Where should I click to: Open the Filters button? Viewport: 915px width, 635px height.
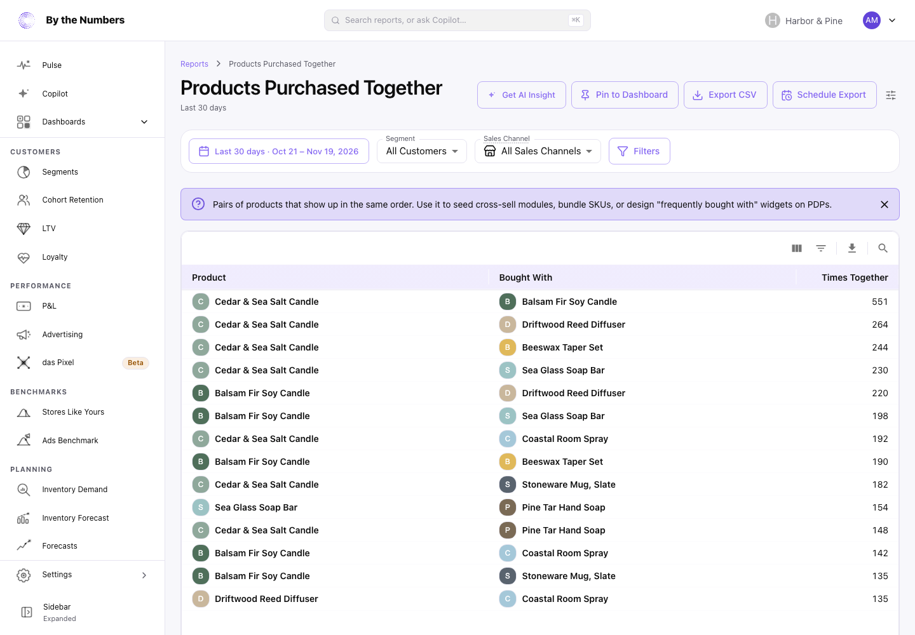(639, 151)
